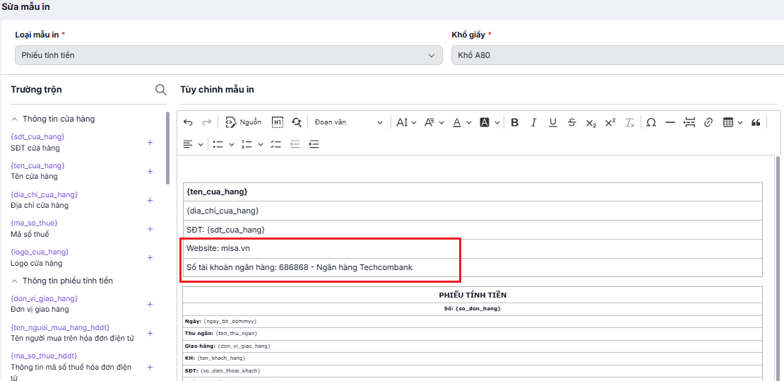Add the {logo_cua_hang} field with plus
Image resolution: width=784 pixels, height=381 pixels.
tap(150, 257)
